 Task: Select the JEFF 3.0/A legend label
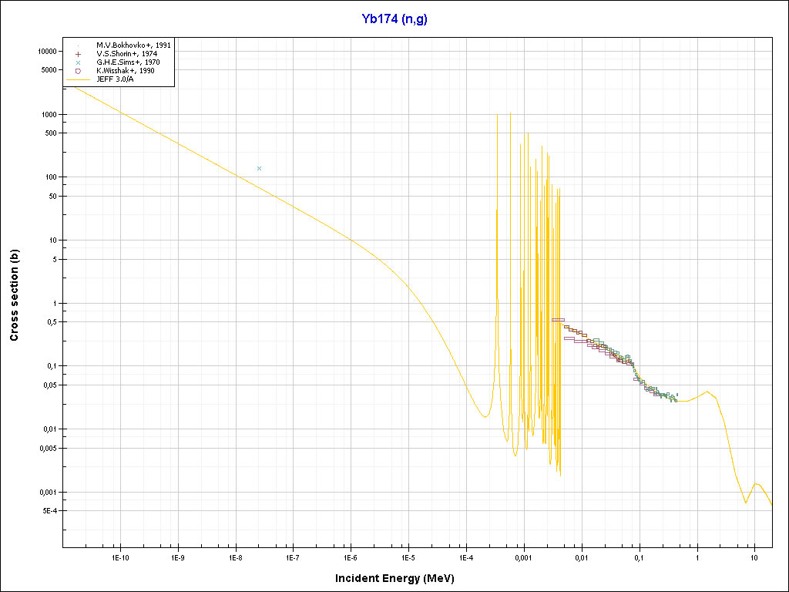pos(116,79)
